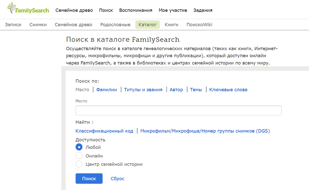Click inside the Место input field

pos(178,110)
